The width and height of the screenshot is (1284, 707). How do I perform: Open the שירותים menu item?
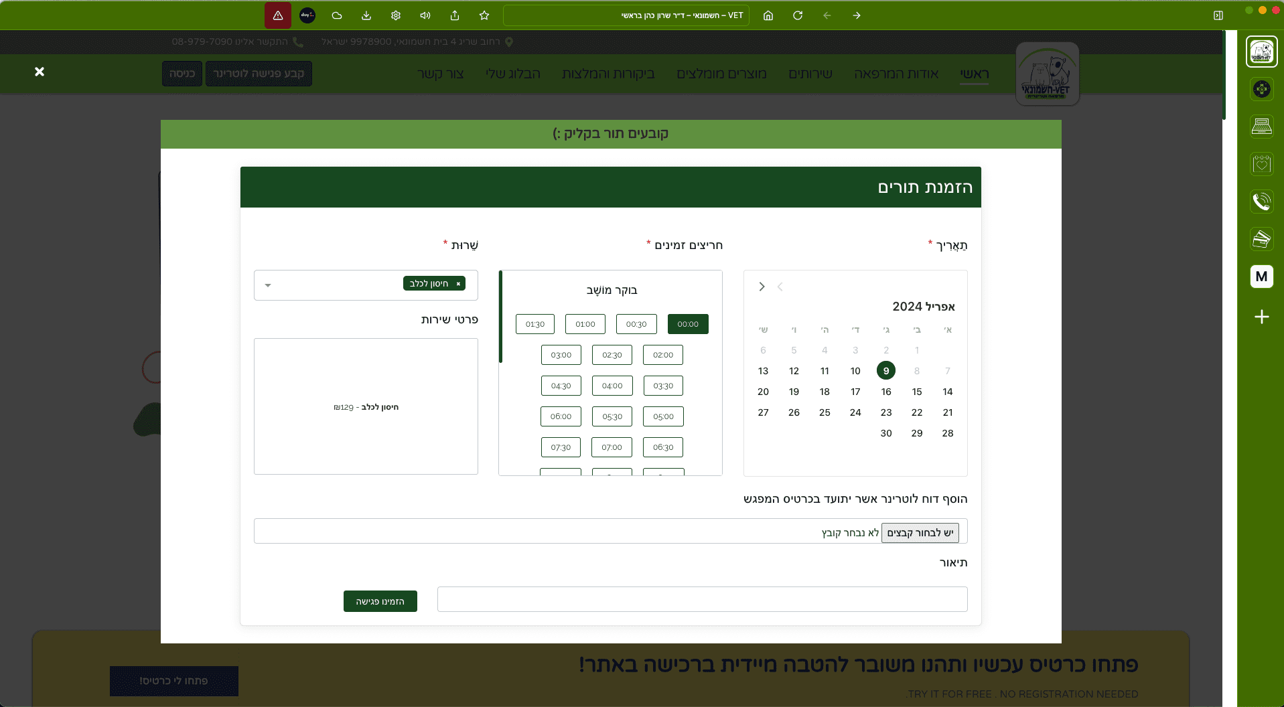(x=810, y=74)
